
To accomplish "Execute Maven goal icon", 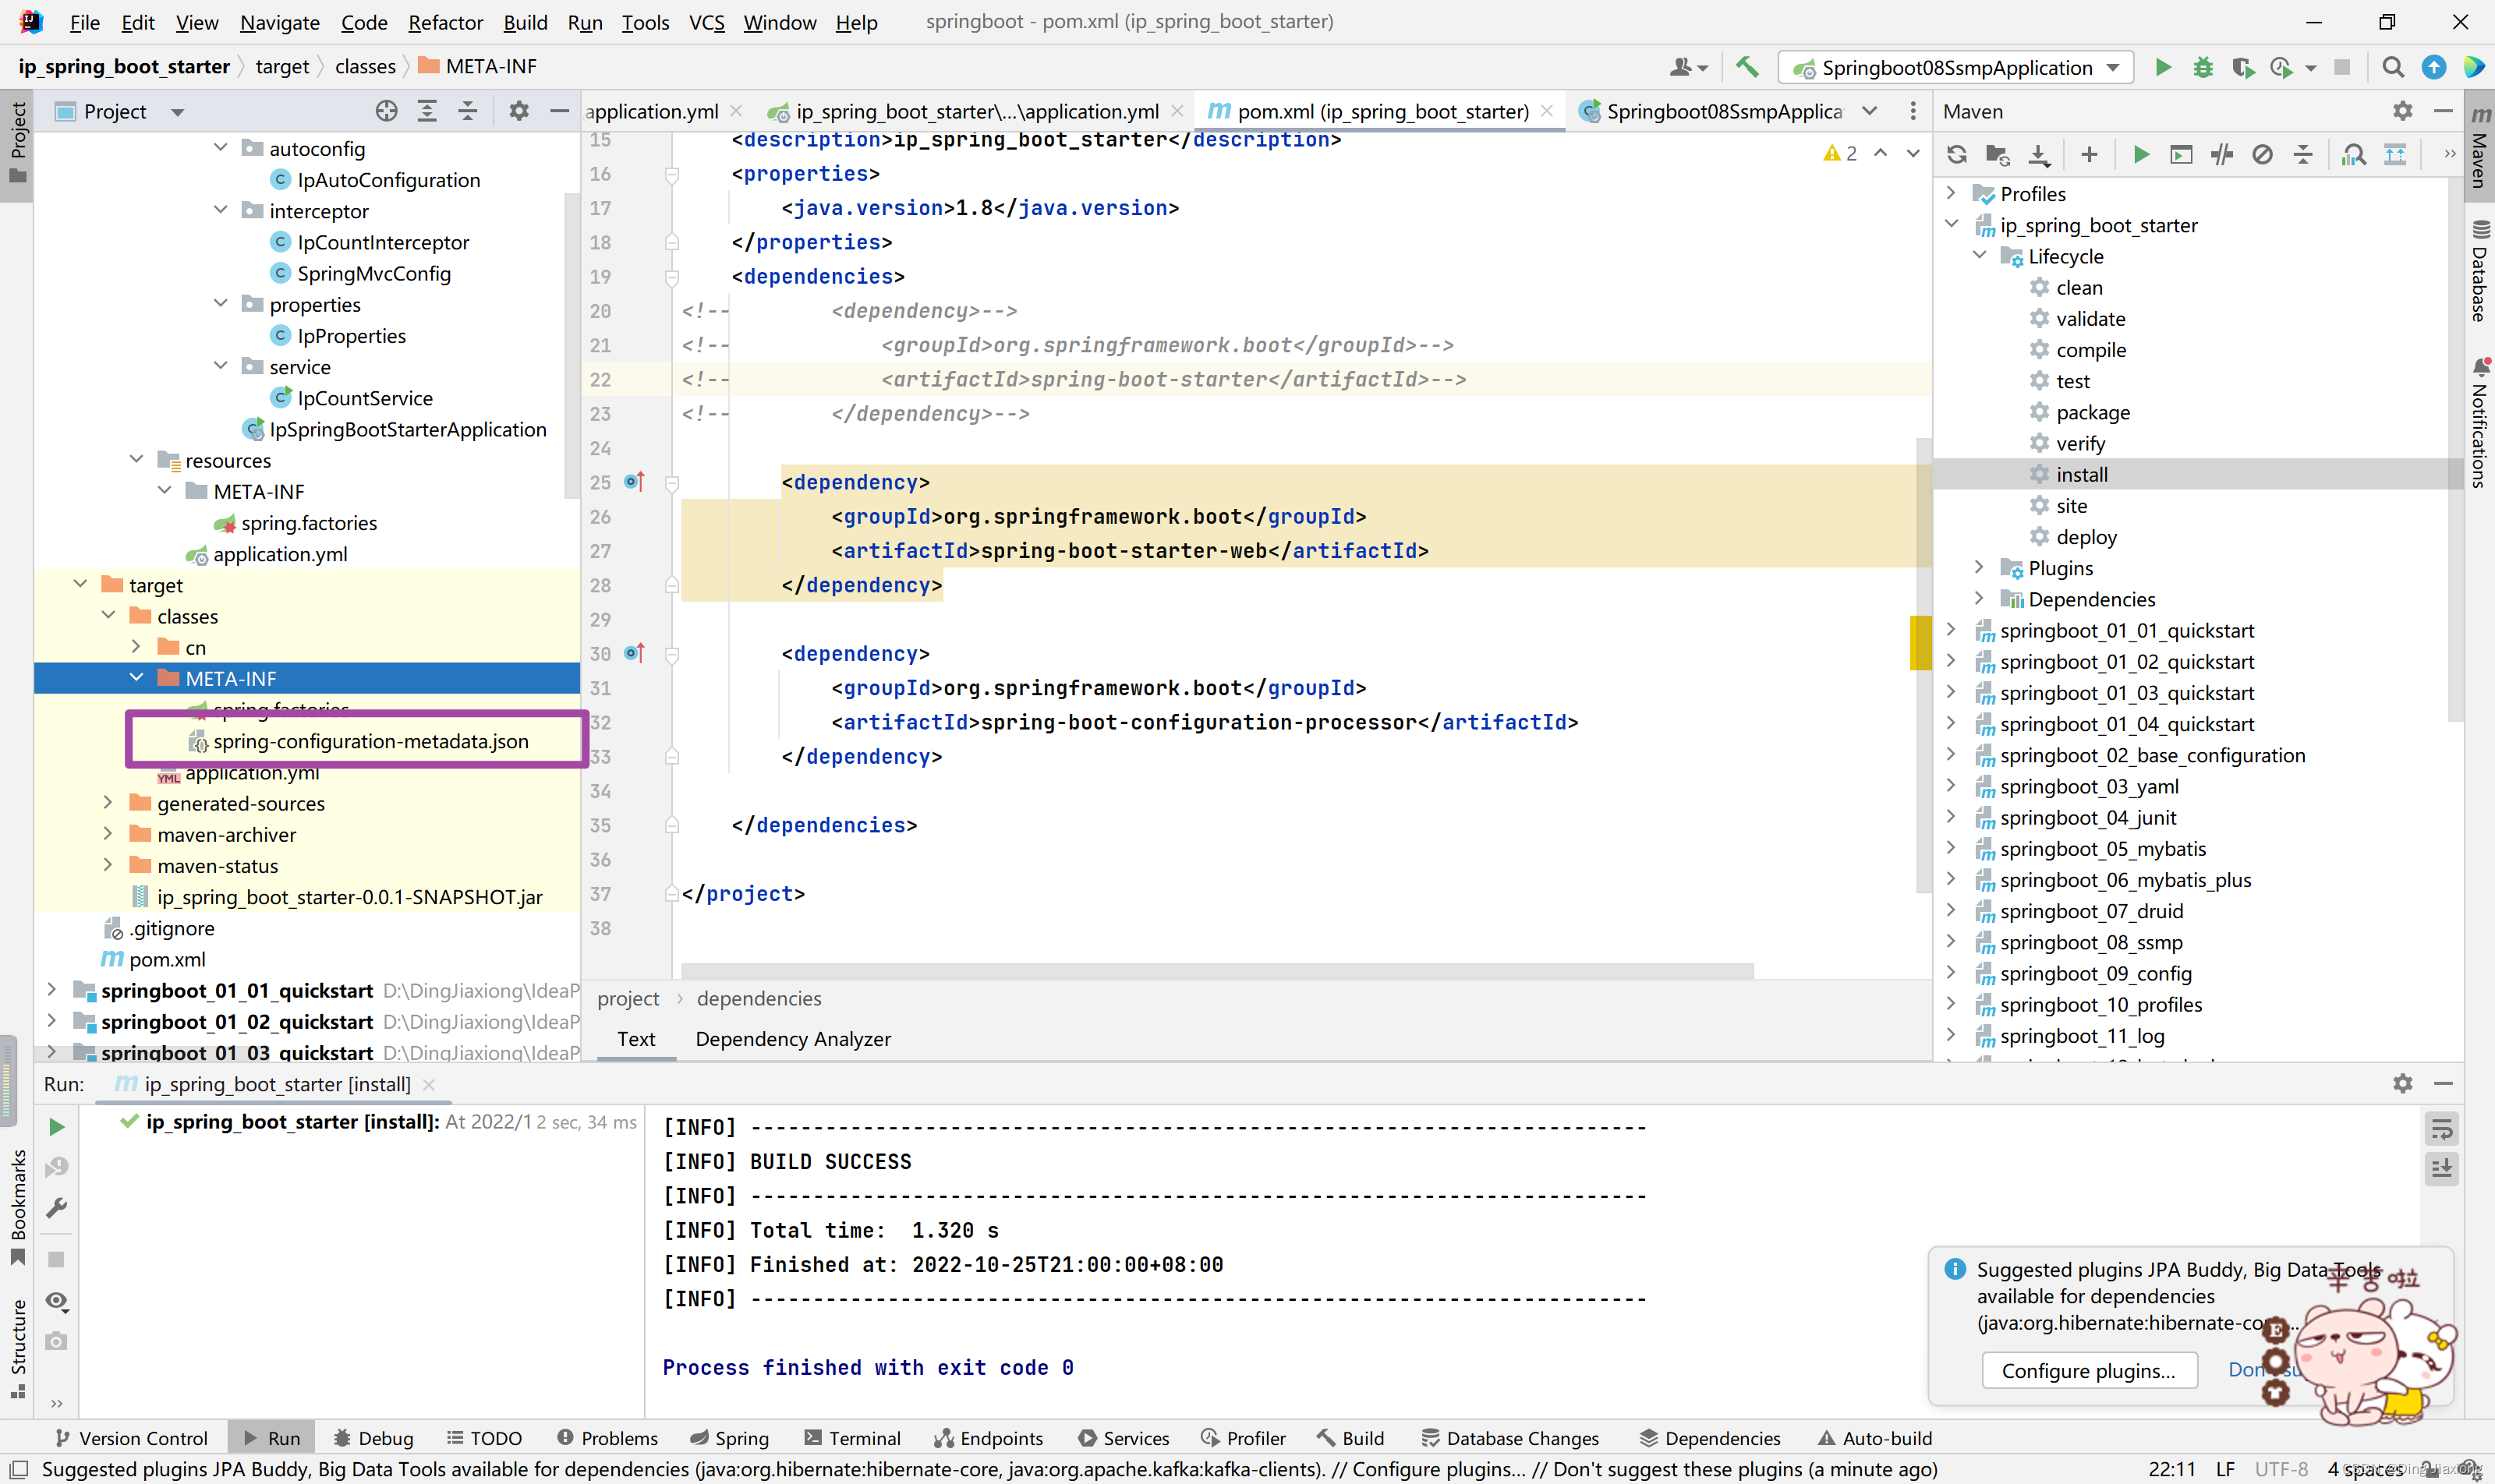I will tap(2181, 154).
